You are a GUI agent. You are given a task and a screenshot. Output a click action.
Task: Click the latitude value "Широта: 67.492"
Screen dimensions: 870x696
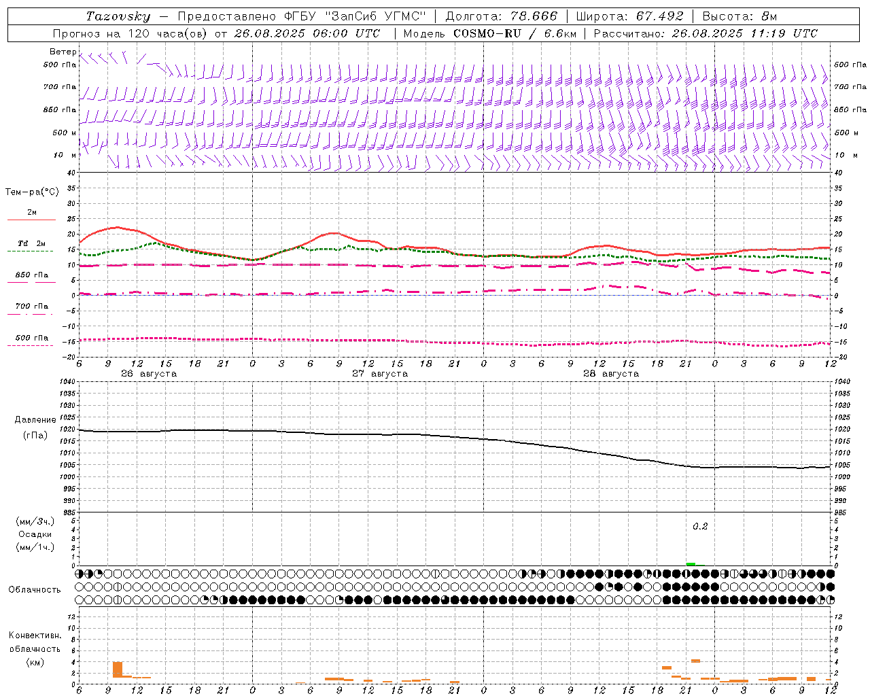(630, 16)
